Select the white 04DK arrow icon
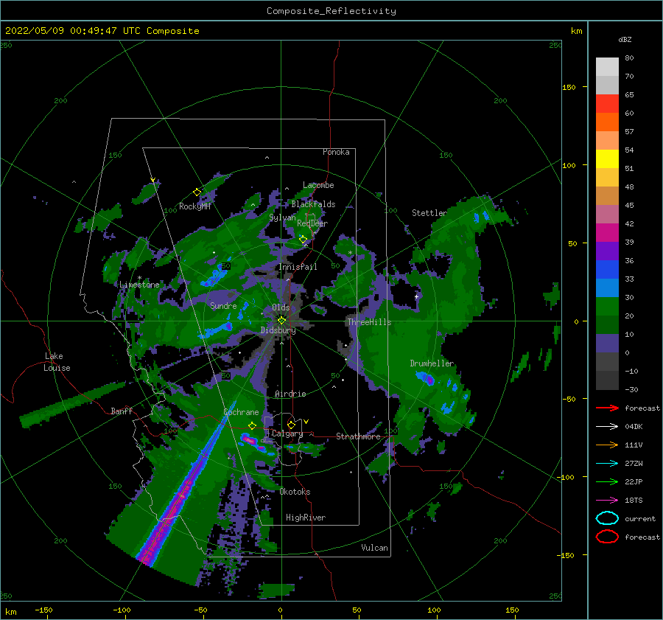The image size is (663, 620). [x=607, y=426]
